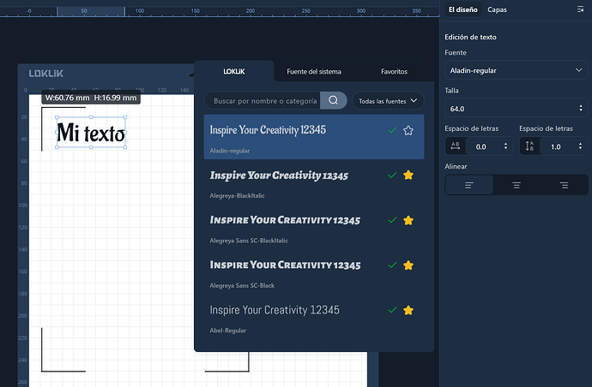Click the magnifier search button in font picker
Screen dimensions: 592x387
click(x=333, y=101)
